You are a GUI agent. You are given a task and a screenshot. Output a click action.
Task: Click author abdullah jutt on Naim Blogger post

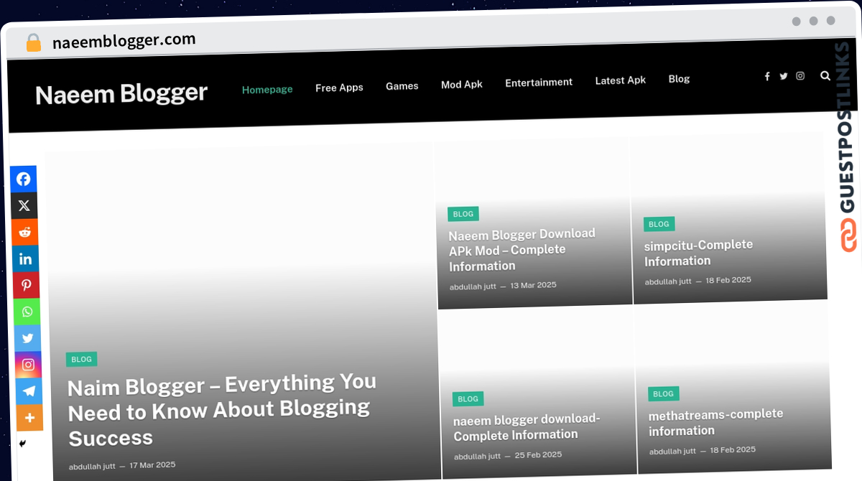(92, 467)
